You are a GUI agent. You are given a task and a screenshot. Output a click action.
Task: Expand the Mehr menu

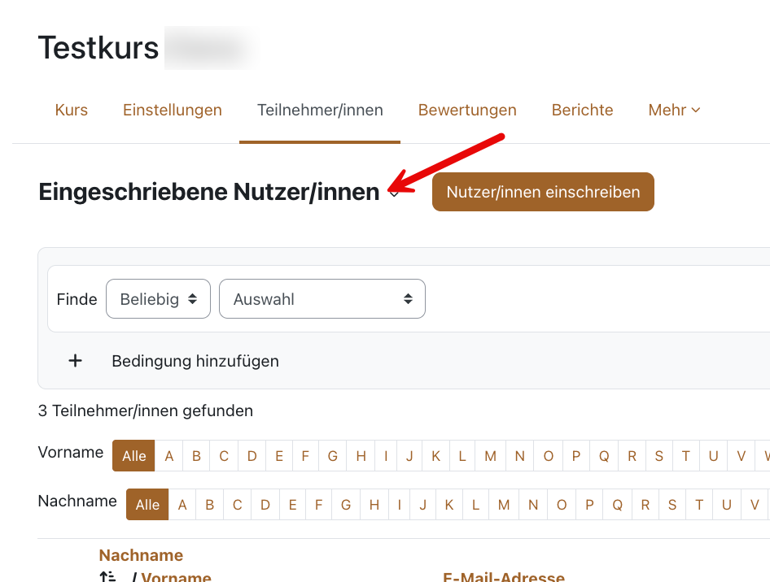point(674,110)
